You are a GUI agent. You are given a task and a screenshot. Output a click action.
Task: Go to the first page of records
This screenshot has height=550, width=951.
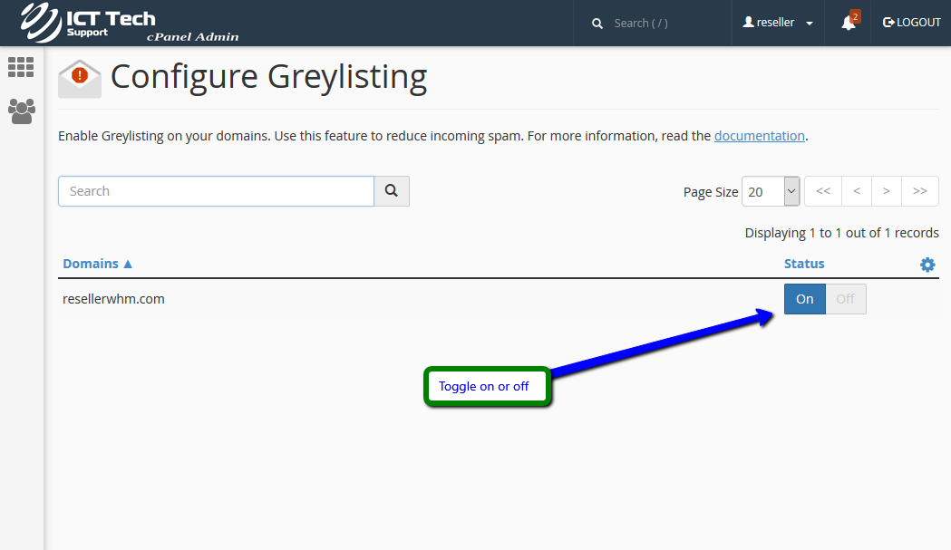[823, 191]
